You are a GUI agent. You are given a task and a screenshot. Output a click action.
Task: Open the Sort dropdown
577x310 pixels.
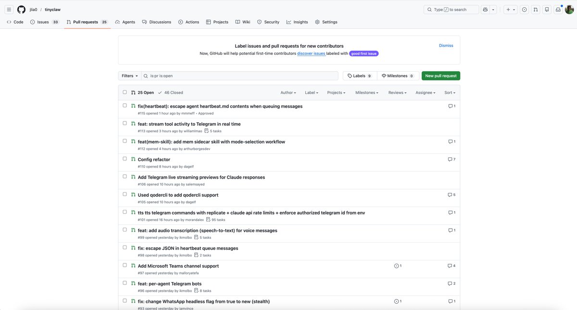tap(450, 92)
